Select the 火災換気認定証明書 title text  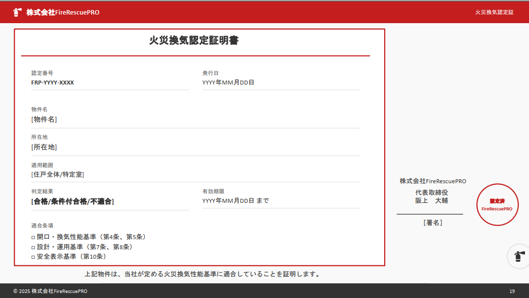click(194, 41)
